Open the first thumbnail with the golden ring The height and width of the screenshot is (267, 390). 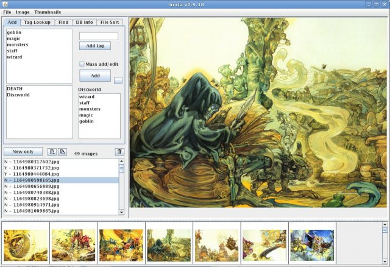pyautogui.click(x=26, y=245)
